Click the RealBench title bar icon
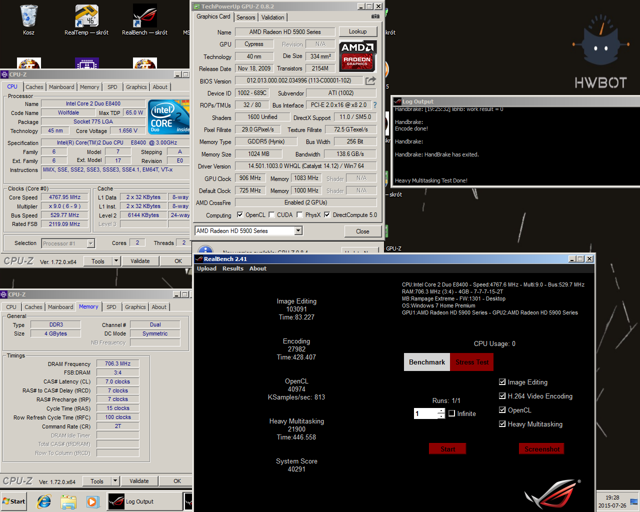Image resolution: width=640 pixels, height=512 pixels. coord(199,259)
